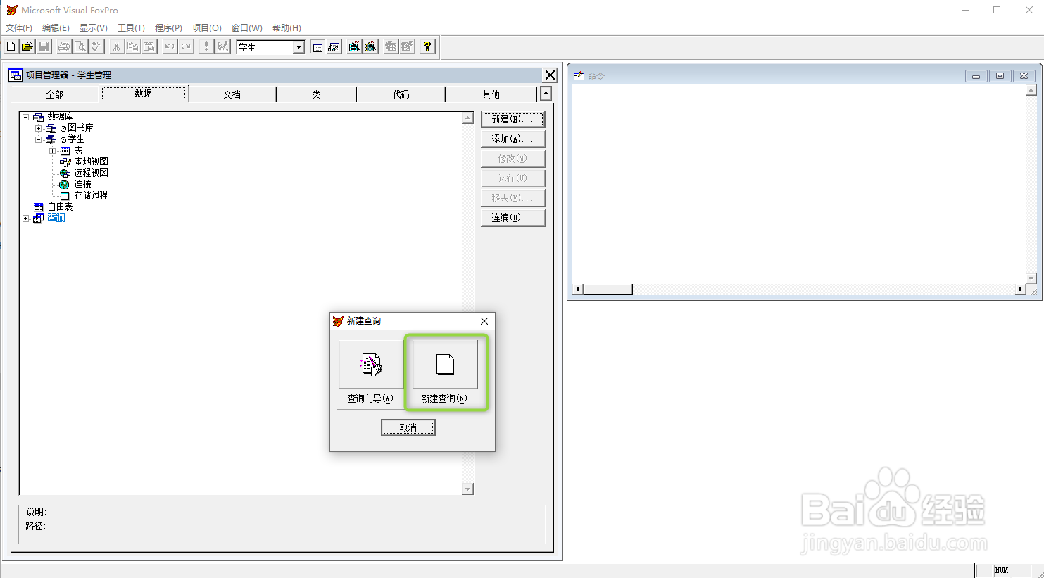The image size is (1044, 578).
Task: Expand the 查询 queries node
Action: [26, 218]
